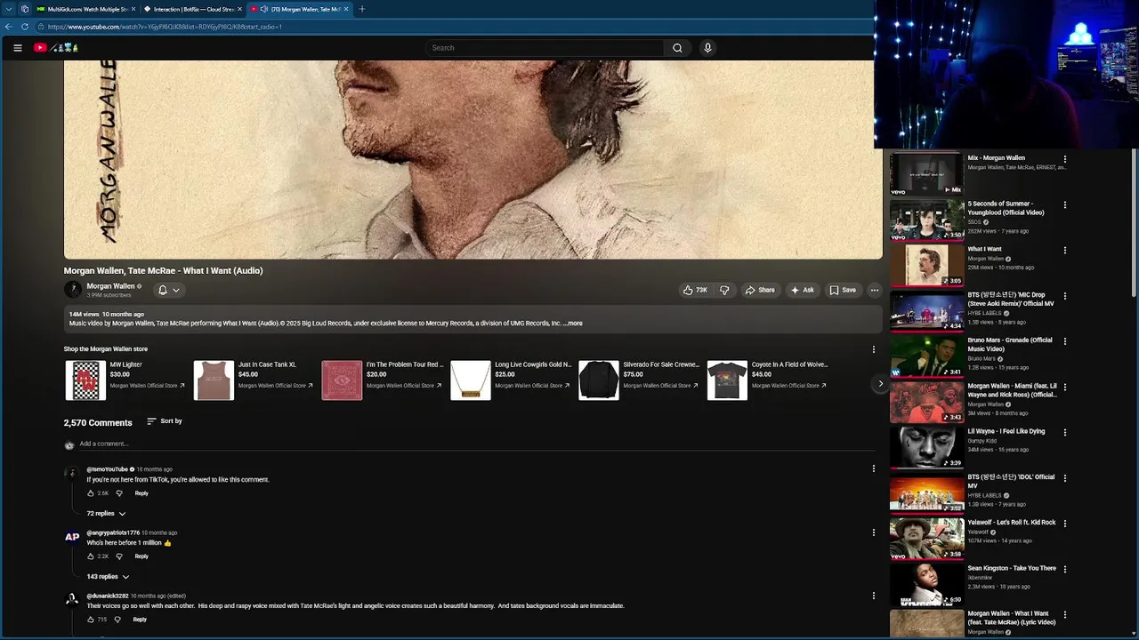Image resolution: width=1139 pixels, height=640 pixels.
Task: Open menu for Bruno Mars Grenade video
Action: 1064,341
